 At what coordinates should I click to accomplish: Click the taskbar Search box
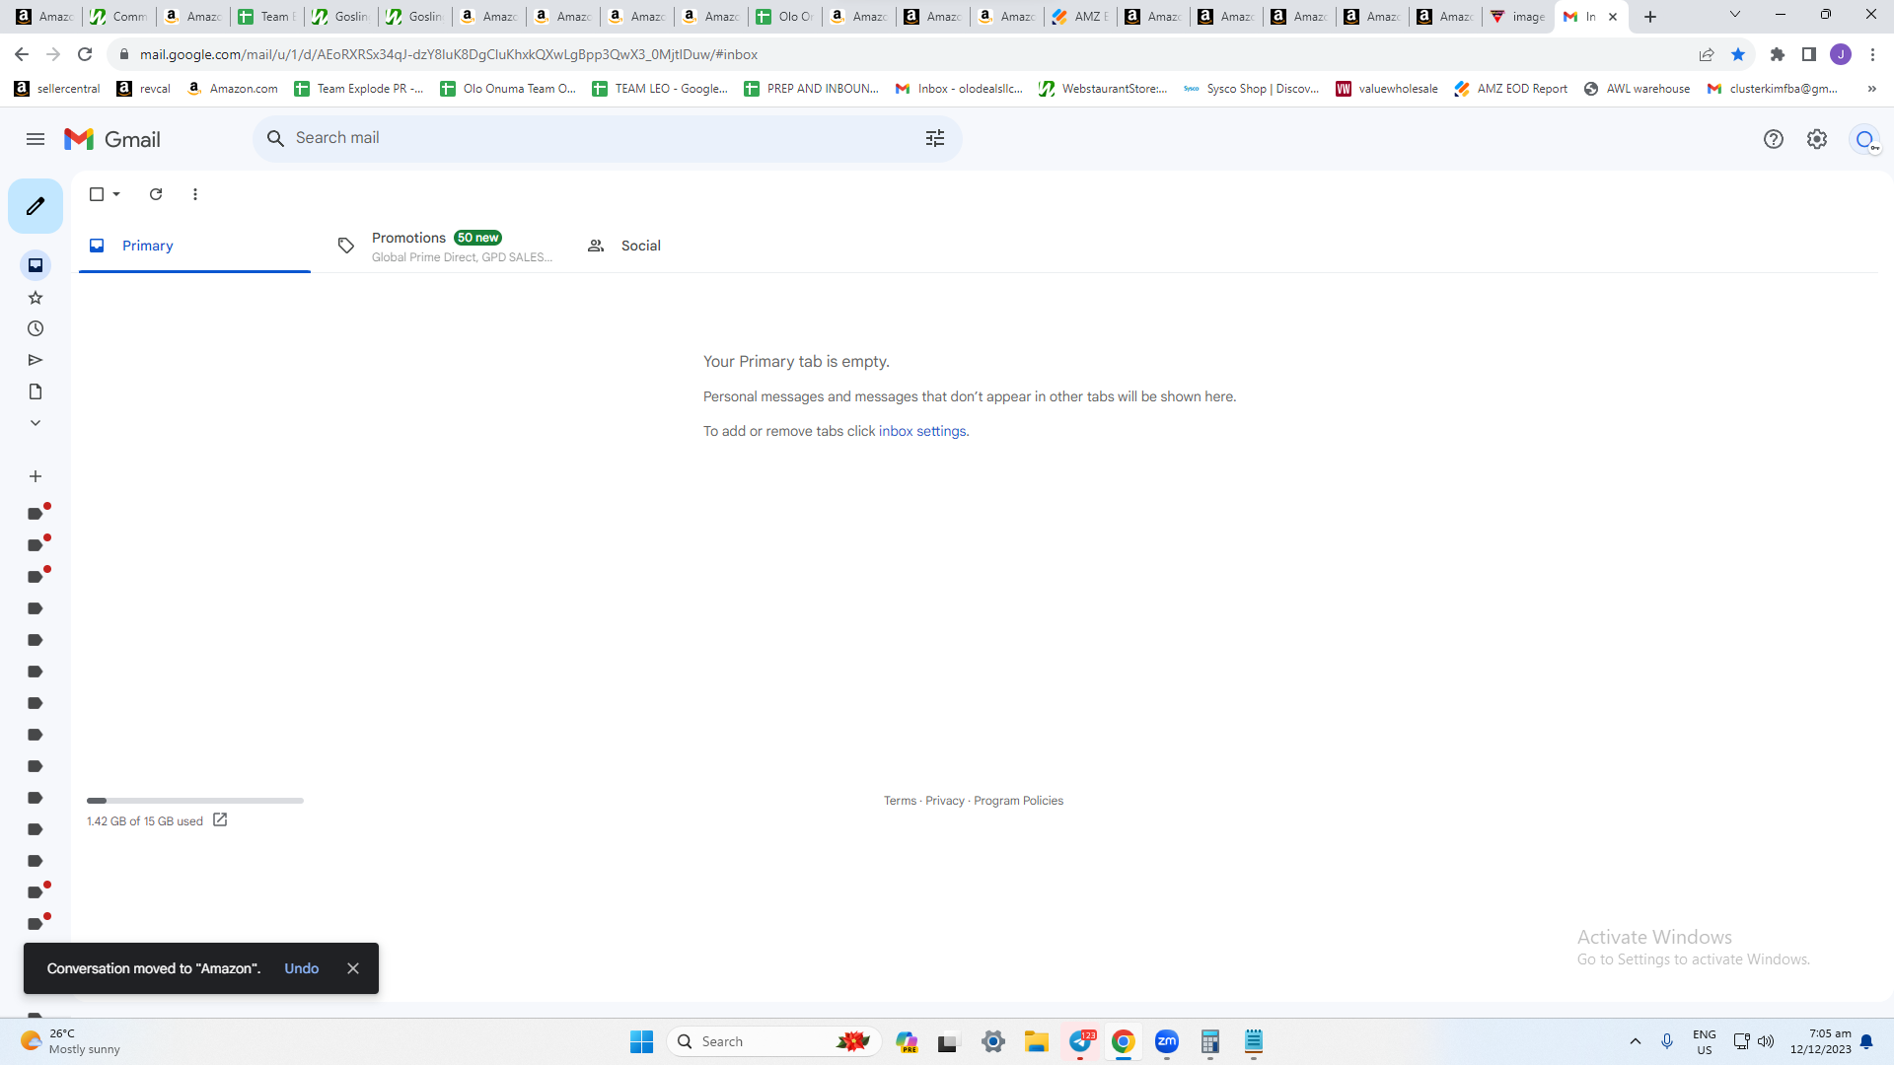click(774, 1041)
